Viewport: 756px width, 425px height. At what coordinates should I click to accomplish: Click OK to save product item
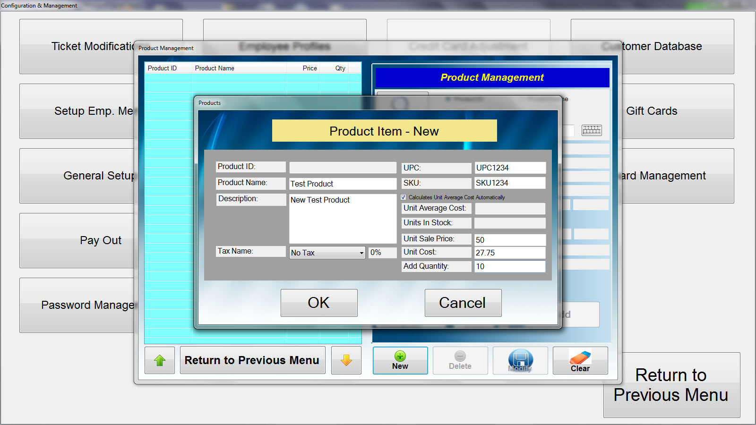pos(319,303)
